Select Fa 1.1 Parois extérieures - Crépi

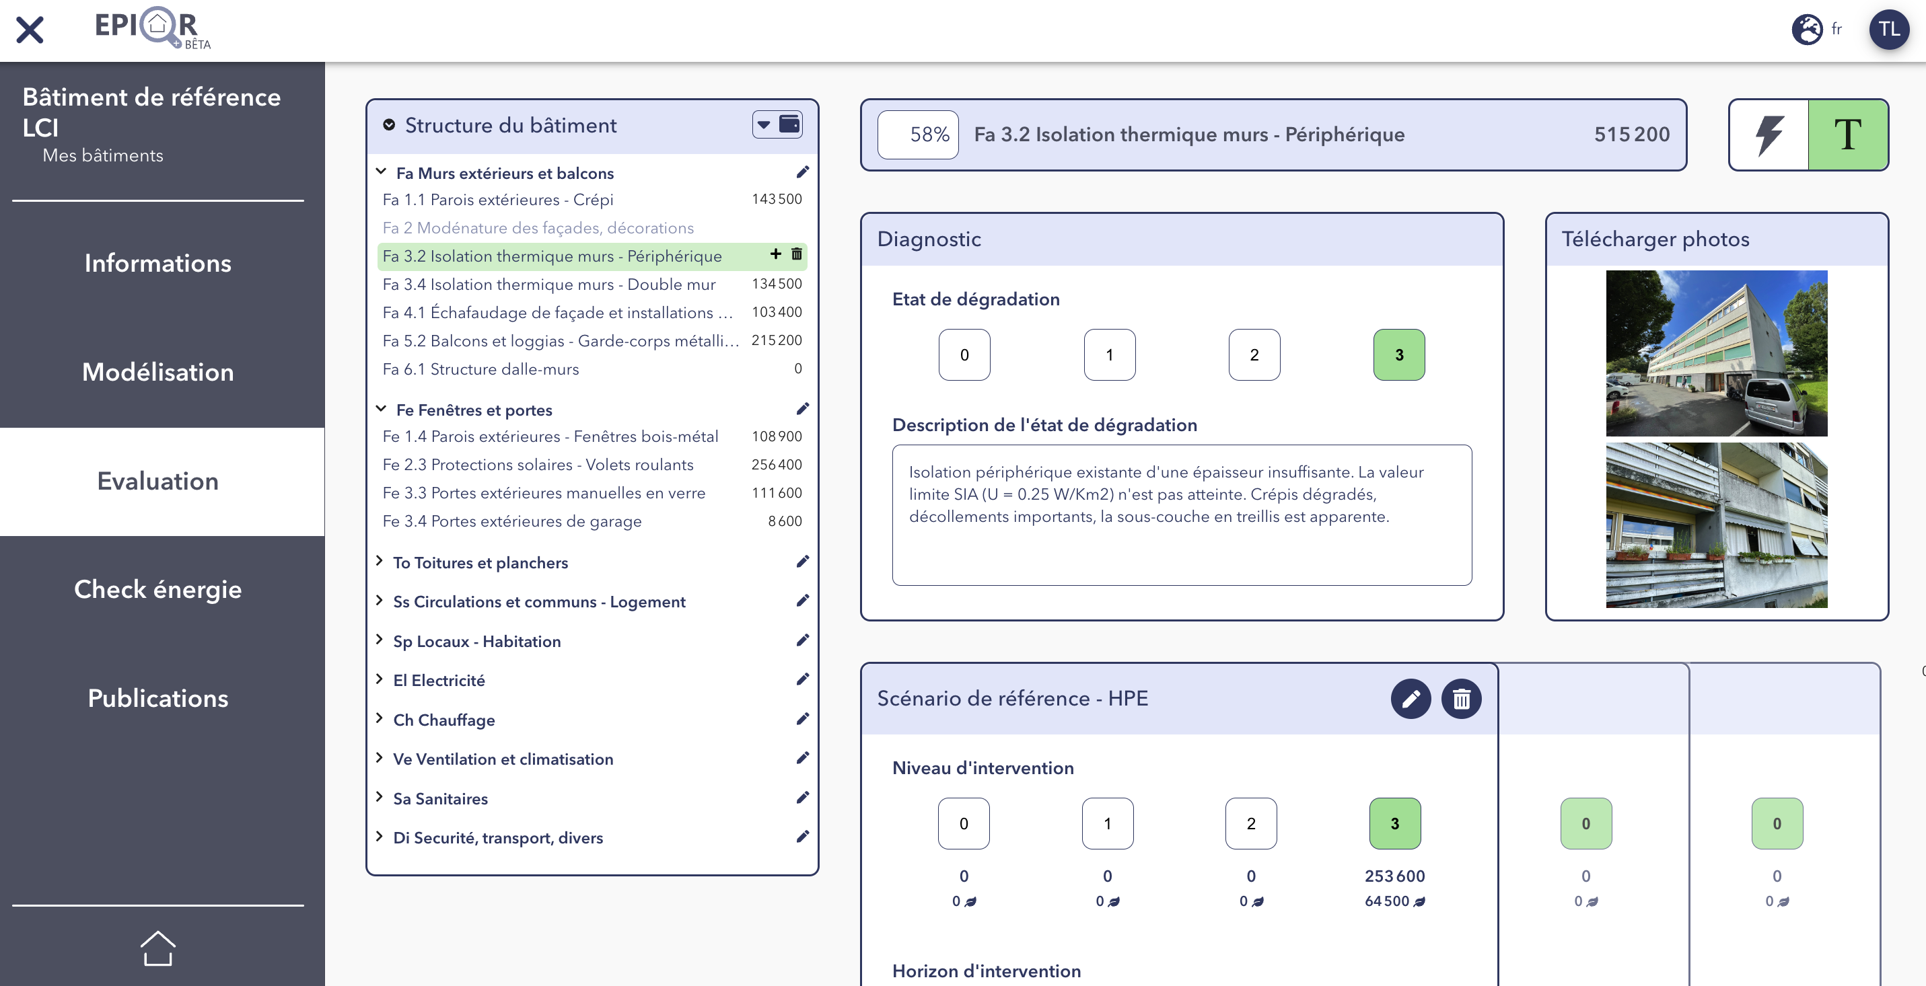click(x=592, y=200)
